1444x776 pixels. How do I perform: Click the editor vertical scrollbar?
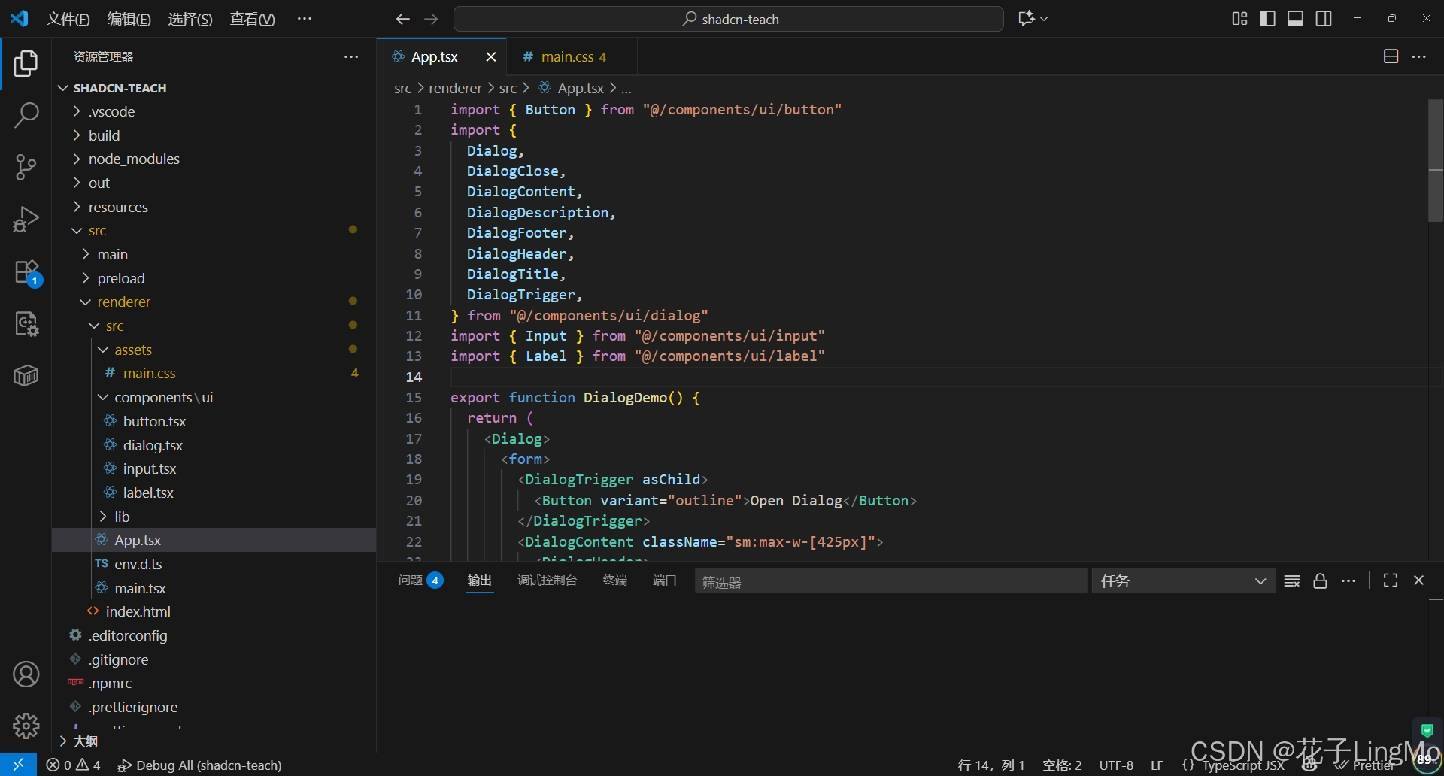coord(1436,160)
